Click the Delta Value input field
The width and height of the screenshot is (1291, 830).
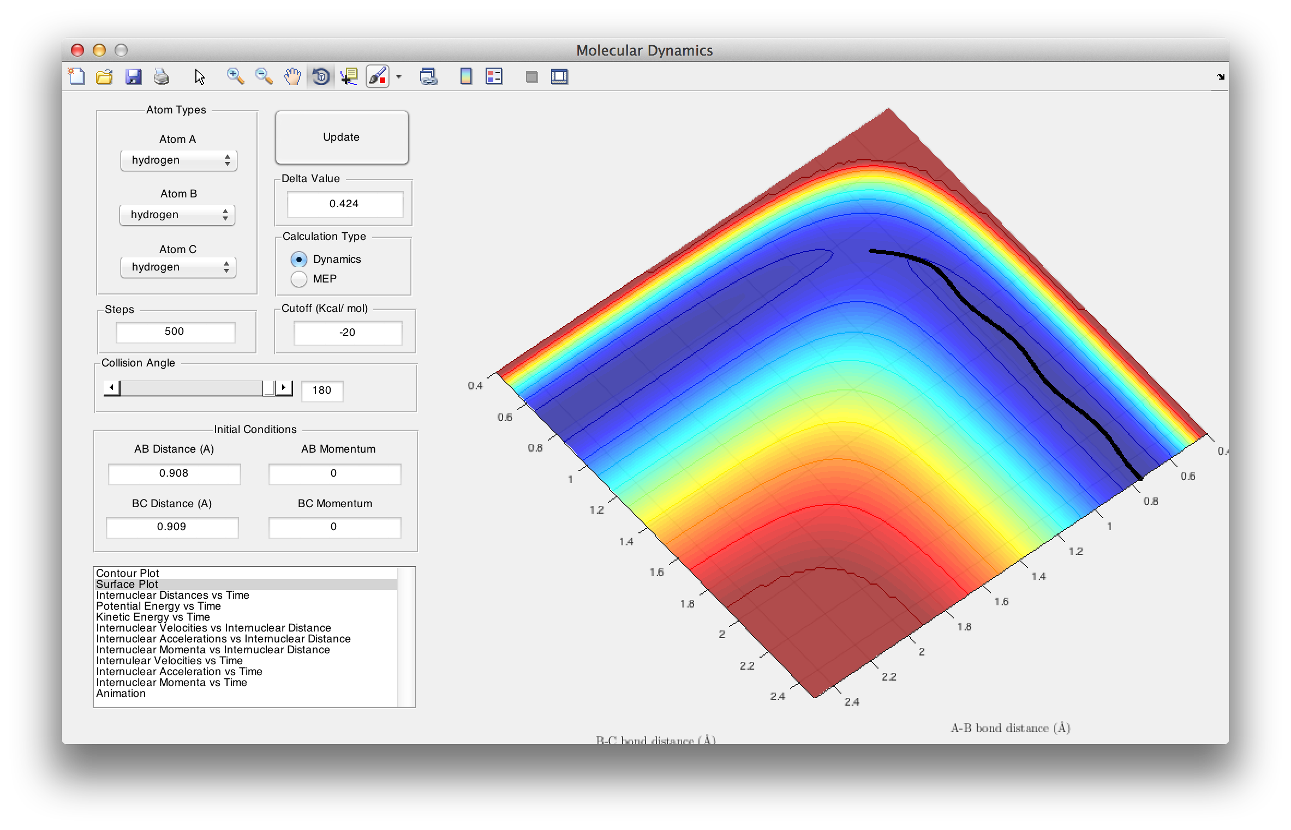tap(345, 204)
